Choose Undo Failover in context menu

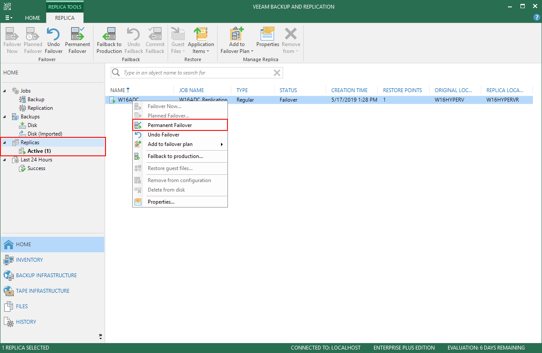pyautogui.click(x=180, y=135)
